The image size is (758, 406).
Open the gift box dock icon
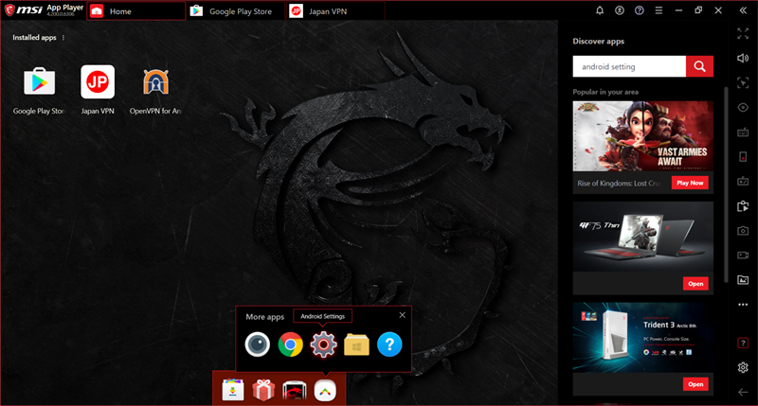click(263, 390)
